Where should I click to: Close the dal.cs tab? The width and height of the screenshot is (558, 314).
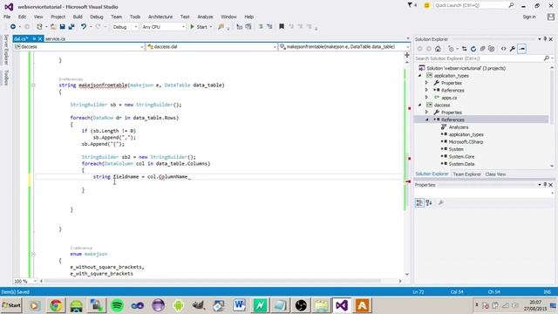tap(40, 38)
